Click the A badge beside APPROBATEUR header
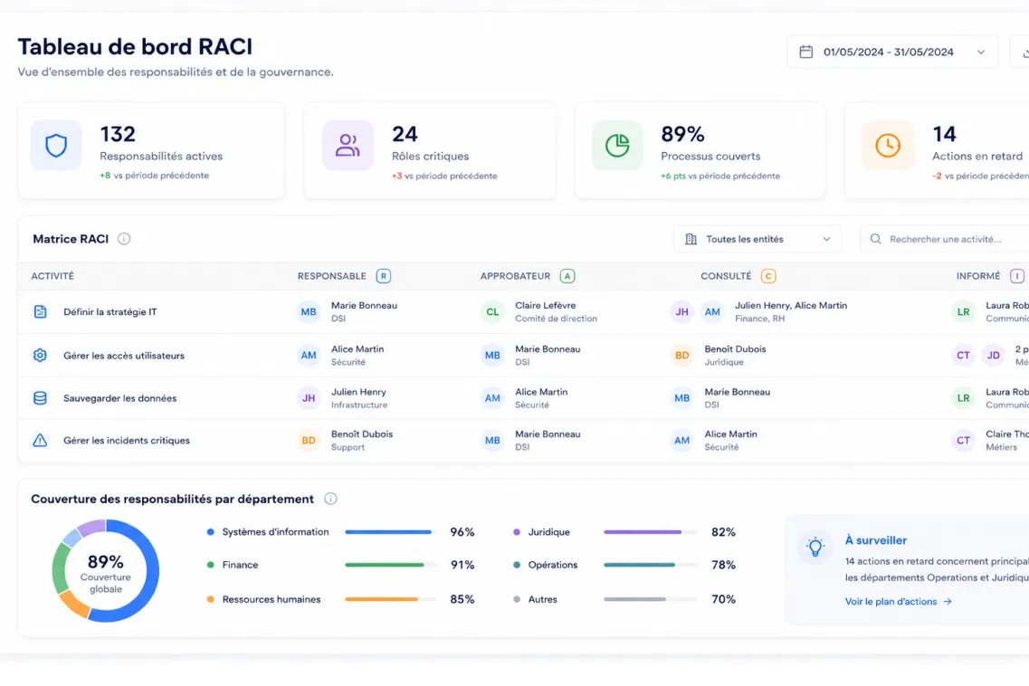The width and height of the screenshot is (1029, 686). pyautogui.click(x=567, y=276)
